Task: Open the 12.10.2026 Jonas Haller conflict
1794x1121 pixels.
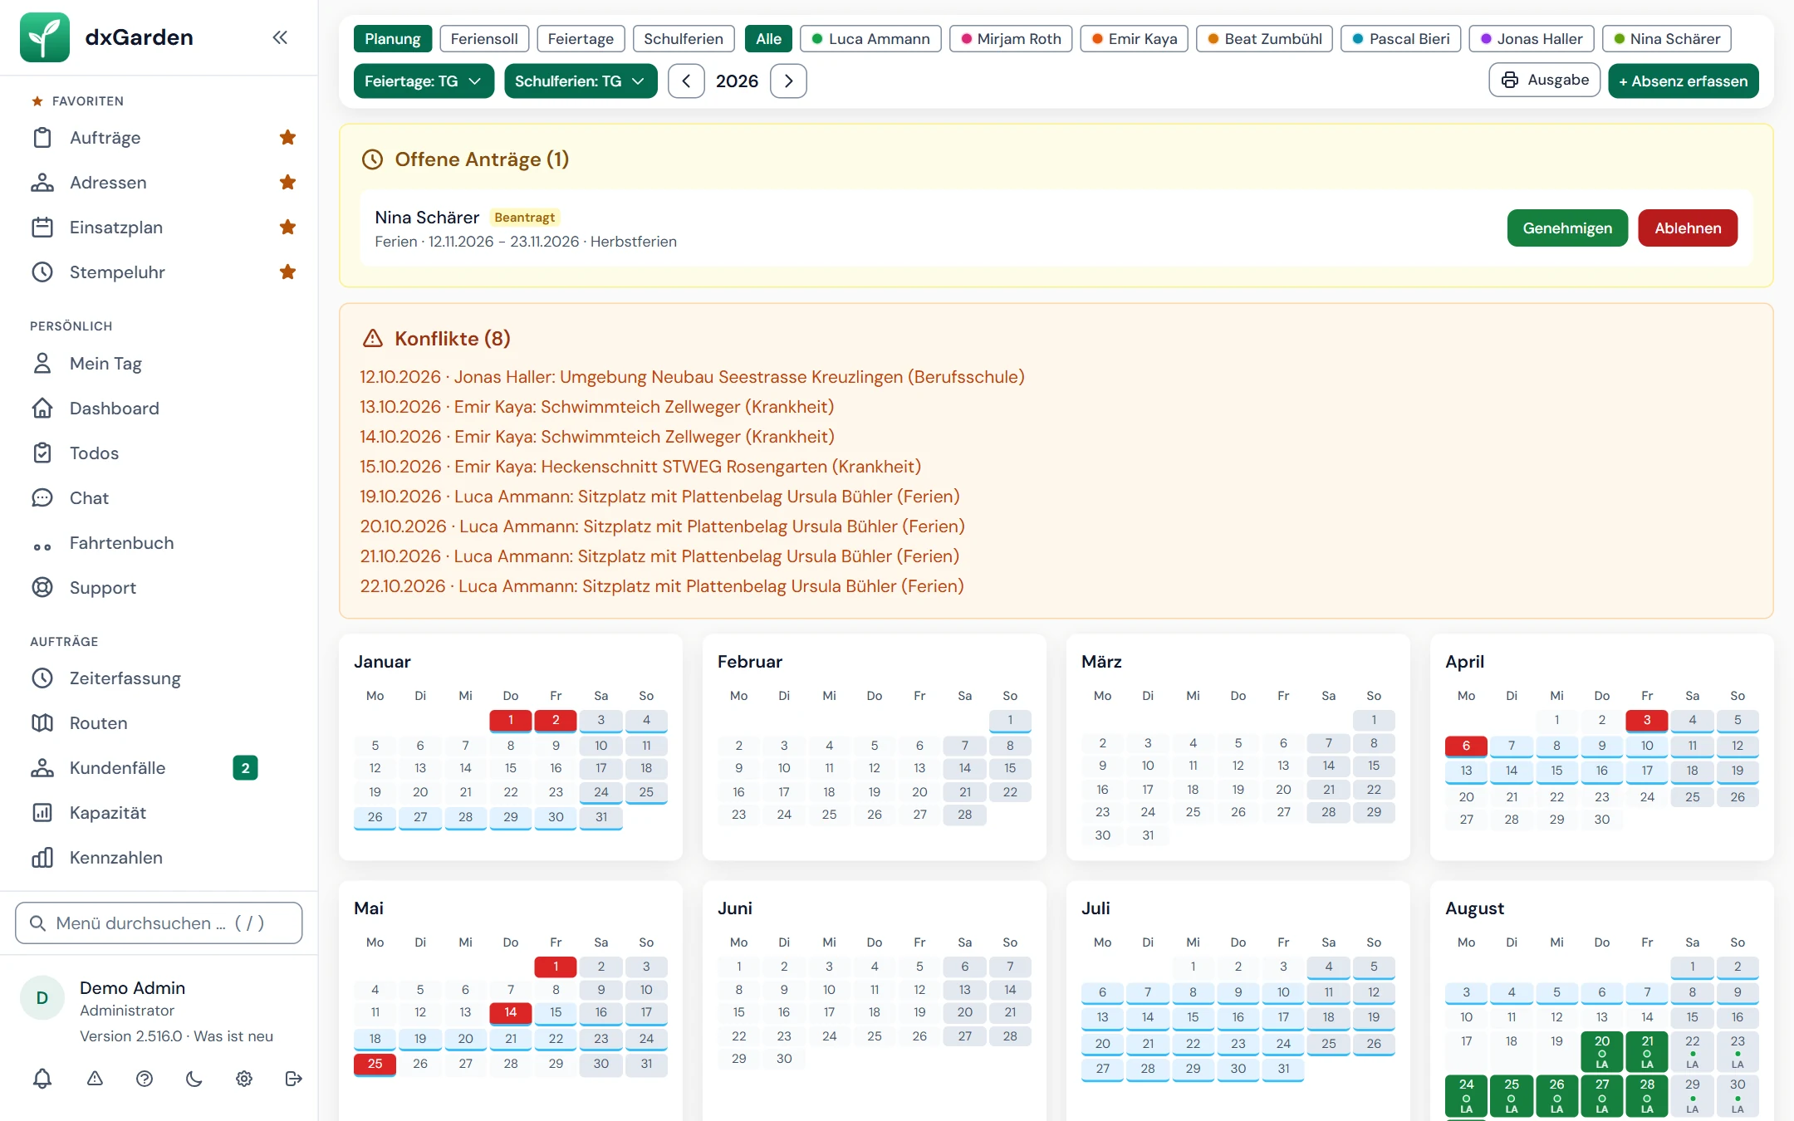Action: tap(692, 377)
